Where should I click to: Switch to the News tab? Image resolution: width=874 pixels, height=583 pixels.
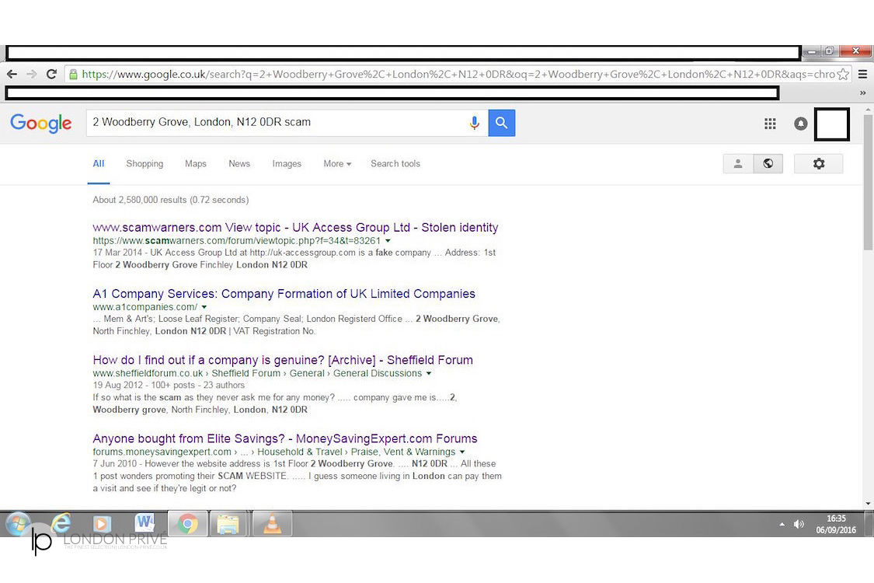[x=239, y=163]
